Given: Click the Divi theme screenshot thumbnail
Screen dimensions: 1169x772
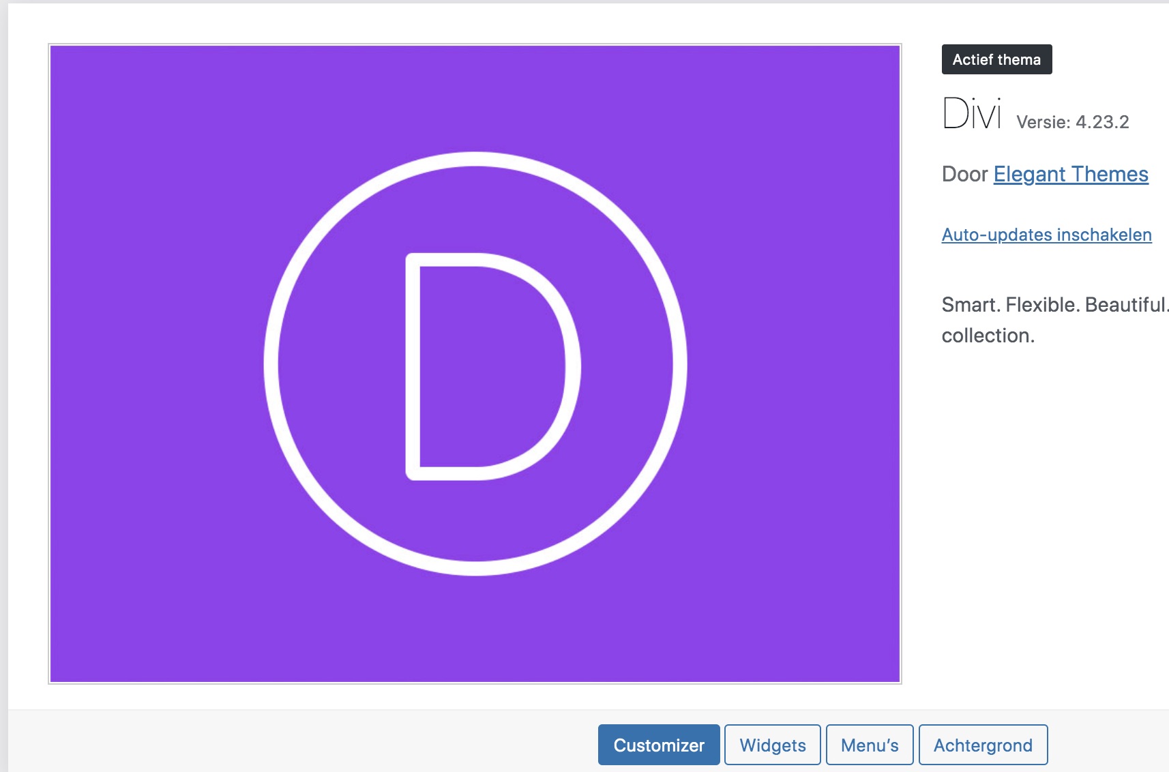Looking at the screenshot, I should coord(475,363).
